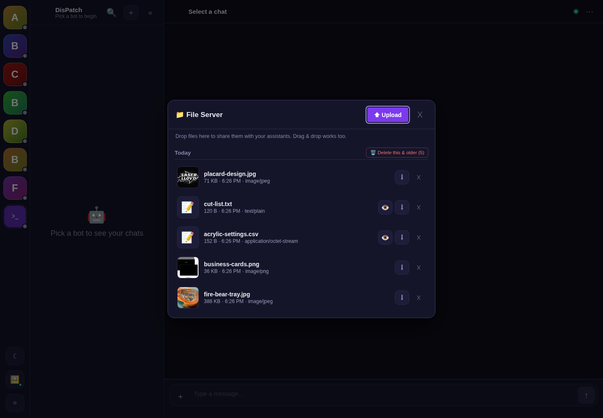
Task: Download fire-bear-tray.jpg
Action: (402, 298)
